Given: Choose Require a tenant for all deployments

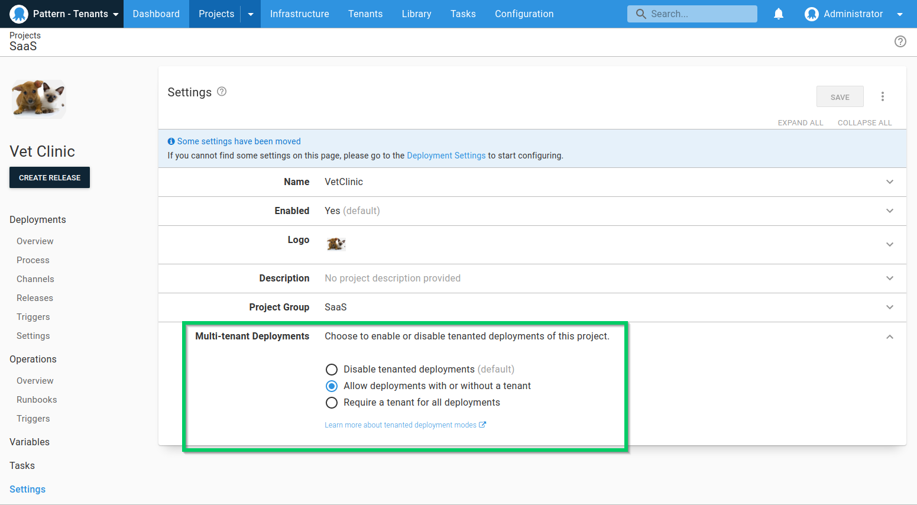Looking at the screenshot, I should [332, 403].
